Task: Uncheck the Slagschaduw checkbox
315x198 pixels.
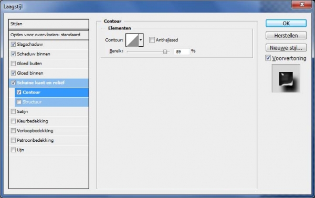Action: (x=13, y=44)
